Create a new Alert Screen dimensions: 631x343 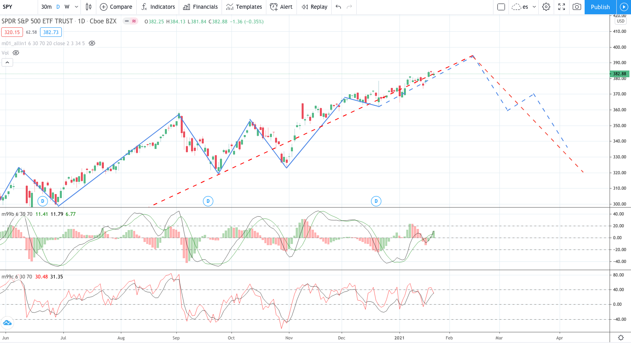[281, 7]
